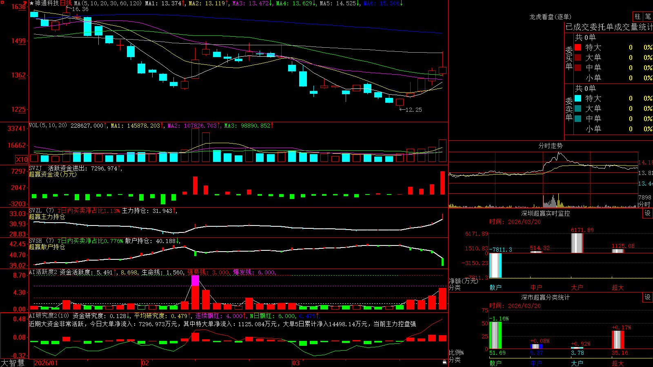Viewport: 653px width, 367px height.
Task: Click the 深市超赢分类统计 panel title
Action: click(546, 297)
